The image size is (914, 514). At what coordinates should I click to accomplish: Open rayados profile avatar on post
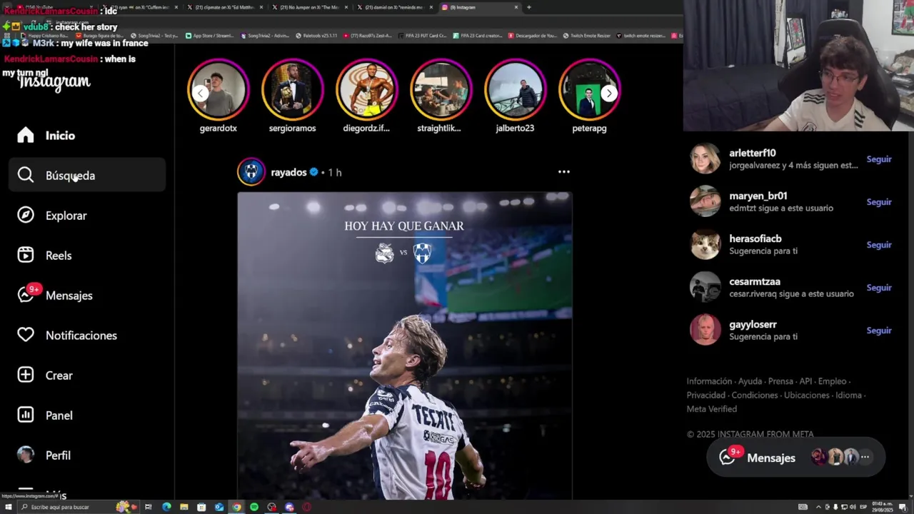(x=251, y=172)
